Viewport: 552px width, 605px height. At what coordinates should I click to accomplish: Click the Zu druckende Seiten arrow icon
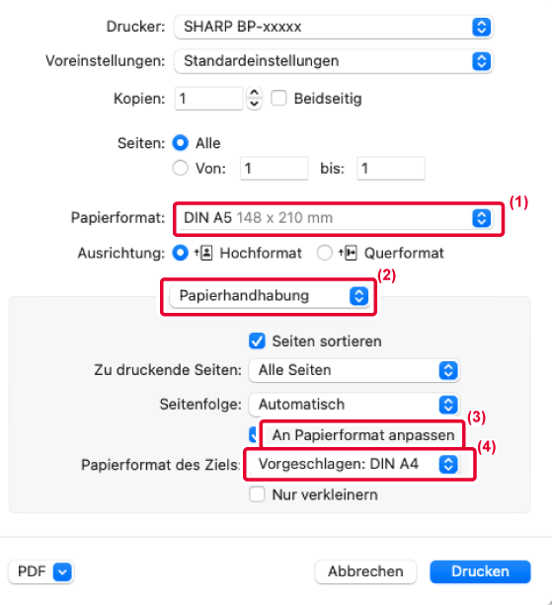[x=448, y=370]
